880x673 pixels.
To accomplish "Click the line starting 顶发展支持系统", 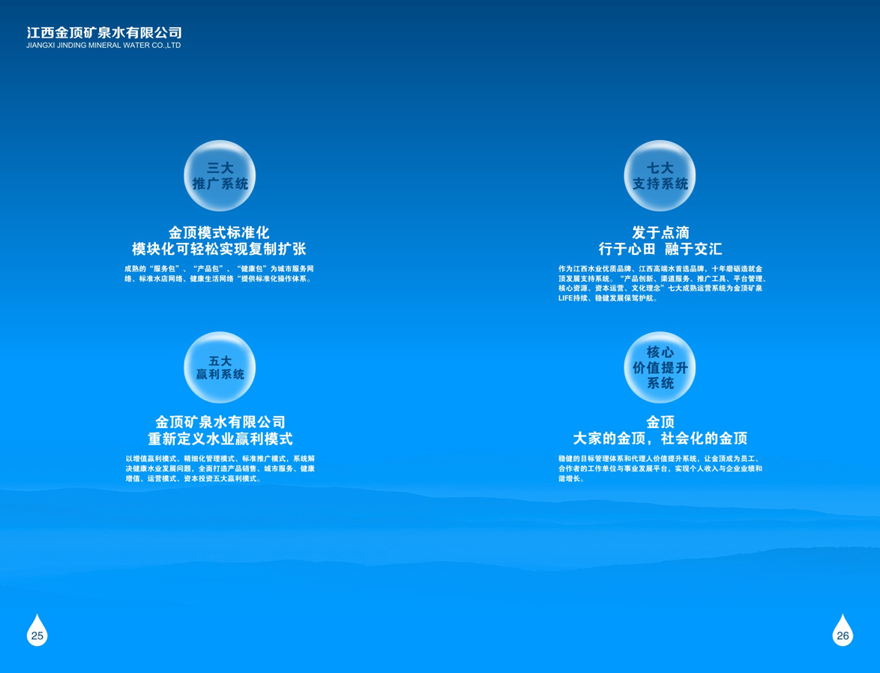I will pyautogui.click(x=662, y=279).
